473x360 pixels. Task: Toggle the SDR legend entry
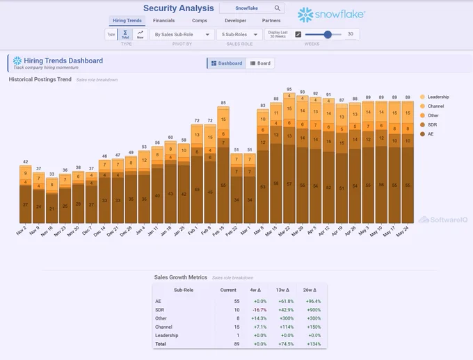(x=428, y=125)
